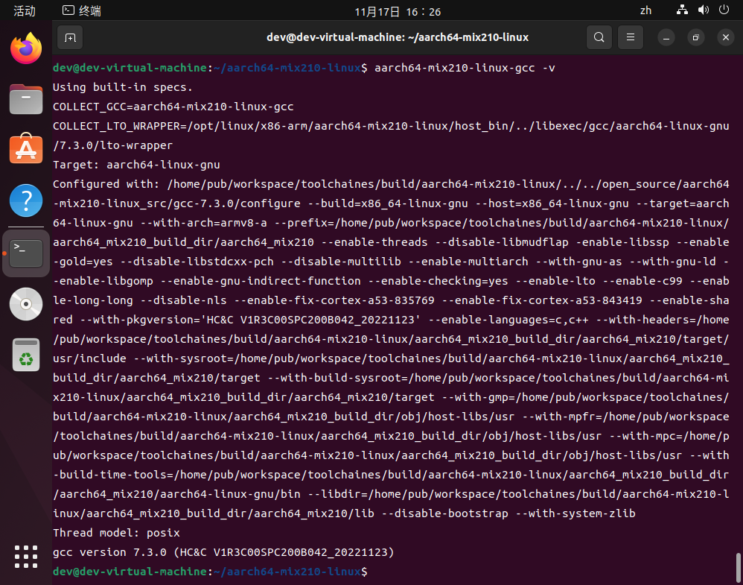This screenshot has height=585, width=743.
Task: Open Activities overview
Action: click(25, 10)
